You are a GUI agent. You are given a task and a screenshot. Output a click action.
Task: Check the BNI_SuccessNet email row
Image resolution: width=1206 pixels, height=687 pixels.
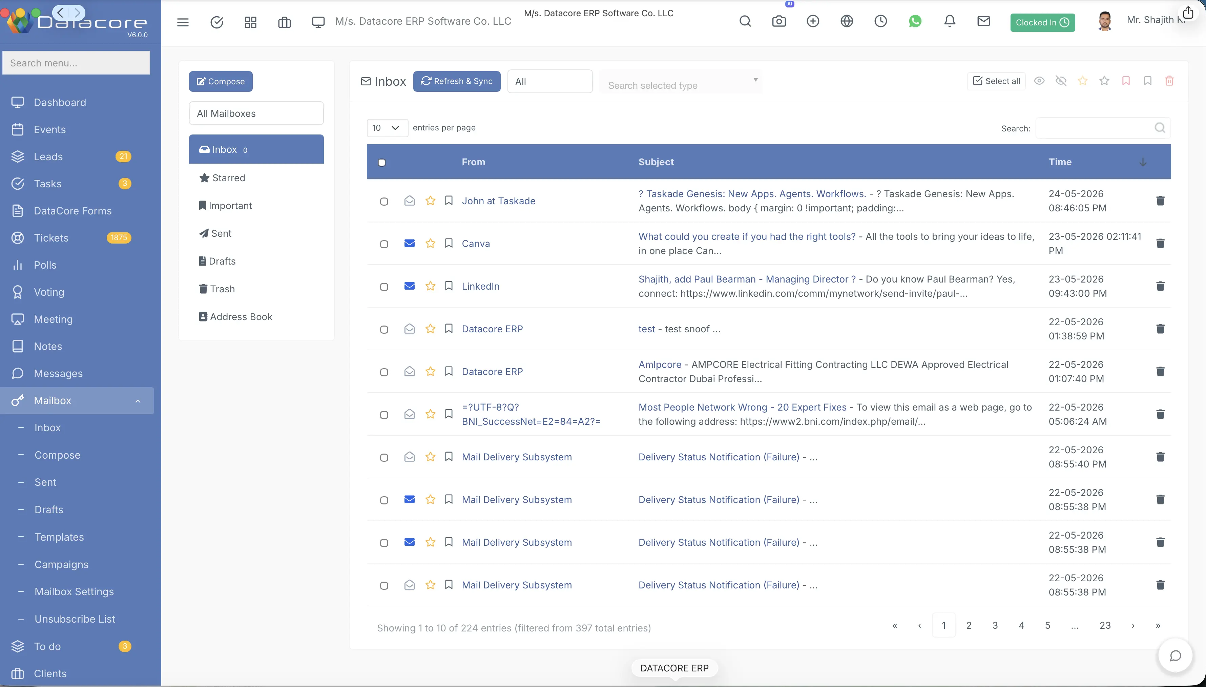384,415
